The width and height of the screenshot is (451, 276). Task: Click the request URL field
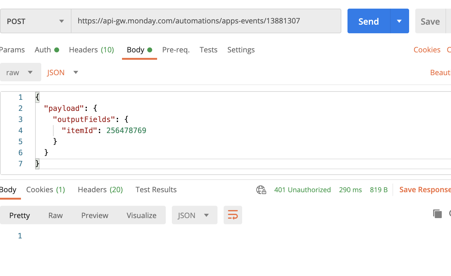tap(206, 21)
